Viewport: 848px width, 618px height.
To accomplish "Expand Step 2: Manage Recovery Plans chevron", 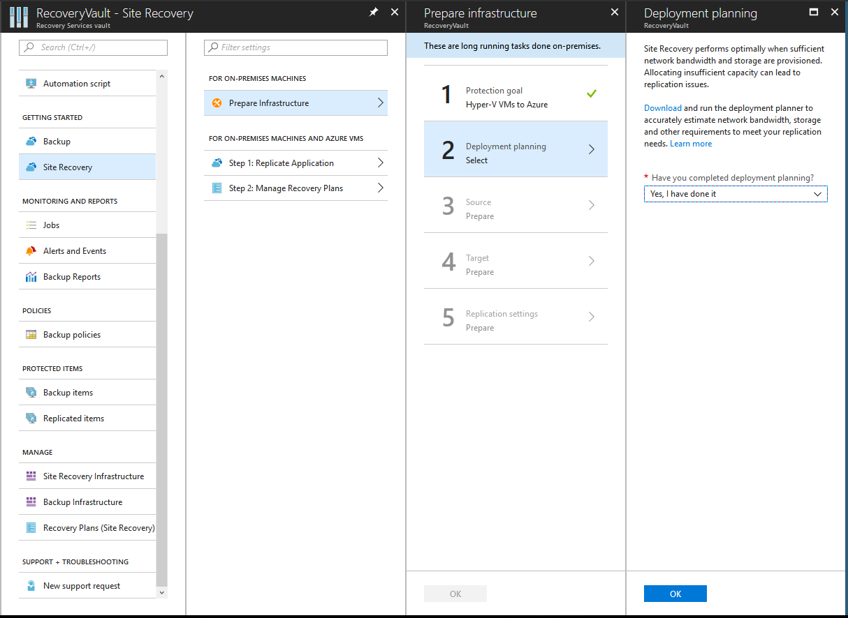I will [380, 188].
